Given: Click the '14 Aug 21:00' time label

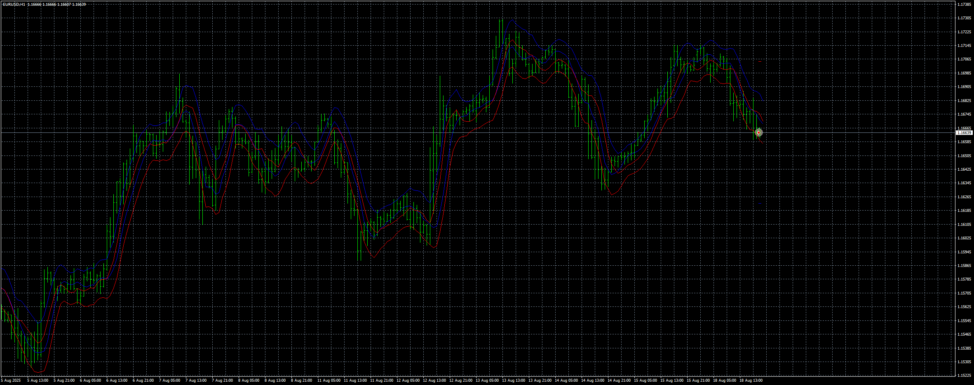Looking at the screenshot, I should [619, 380].
